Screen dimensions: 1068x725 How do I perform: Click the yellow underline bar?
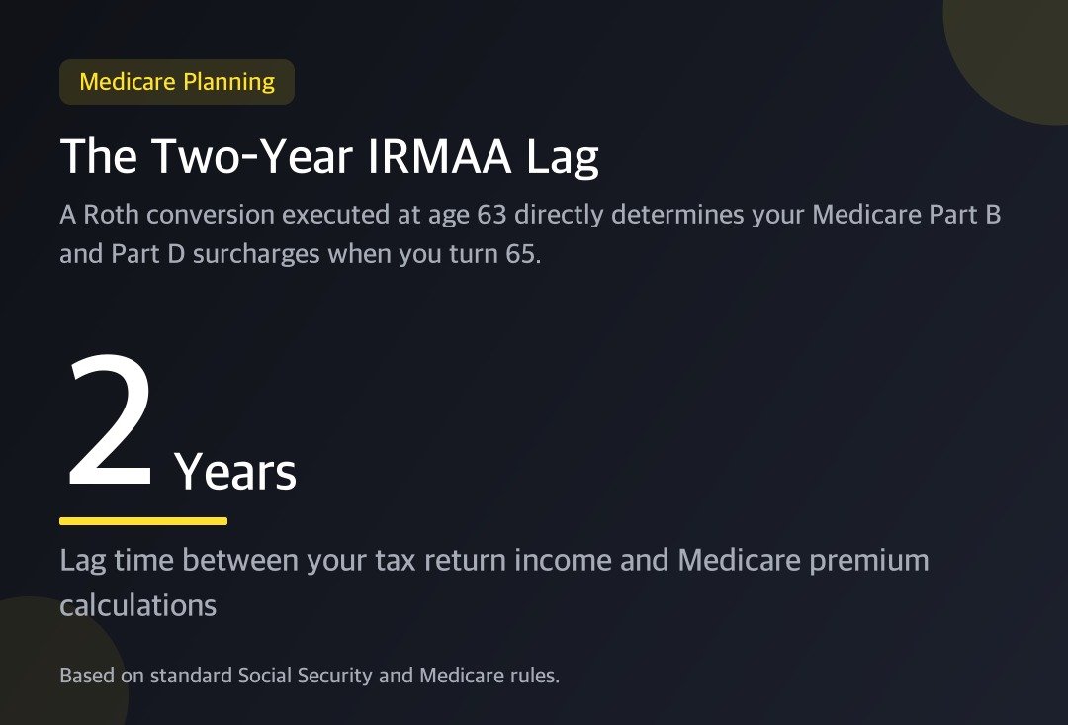(143, 521)
